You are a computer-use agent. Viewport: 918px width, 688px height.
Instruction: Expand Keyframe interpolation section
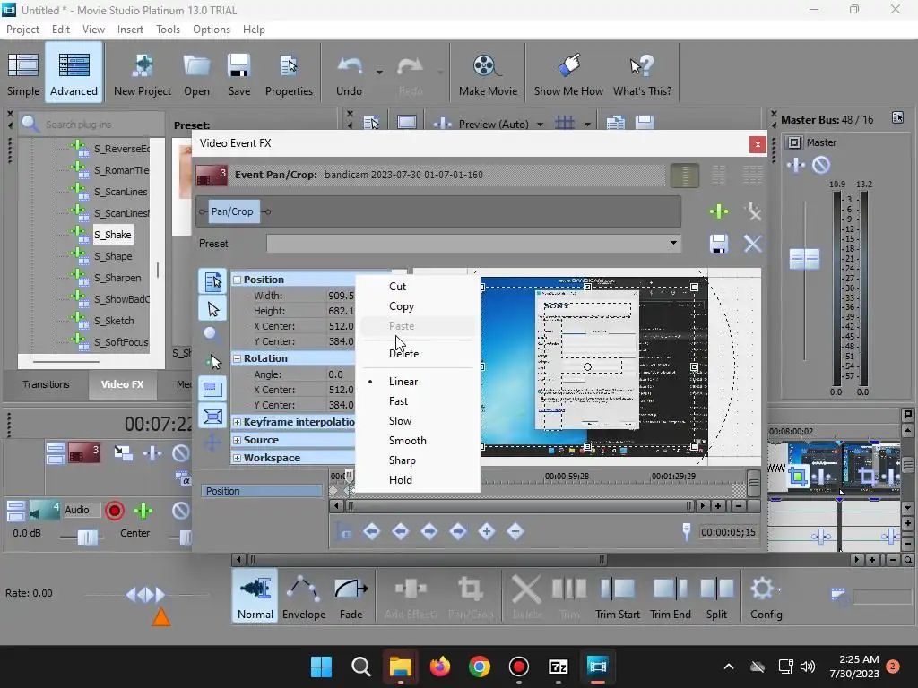(237, 422)
